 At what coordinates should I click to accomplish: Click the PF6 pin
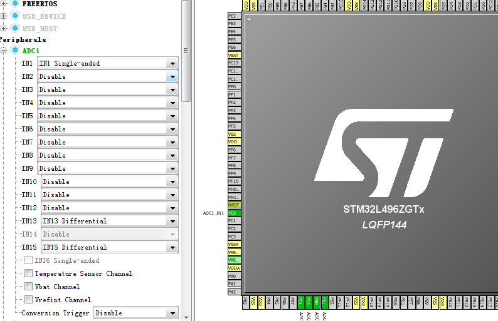tap(234, 150)
